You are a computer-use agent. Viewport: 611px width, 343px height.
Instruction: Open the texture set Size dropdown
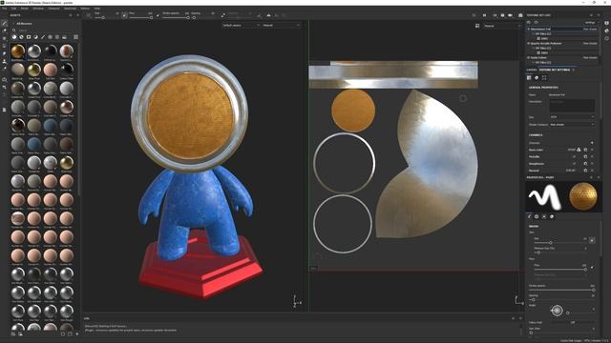coord(572,117)
